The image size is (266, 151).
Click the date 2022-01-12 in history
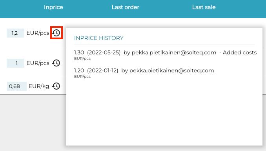103,70
